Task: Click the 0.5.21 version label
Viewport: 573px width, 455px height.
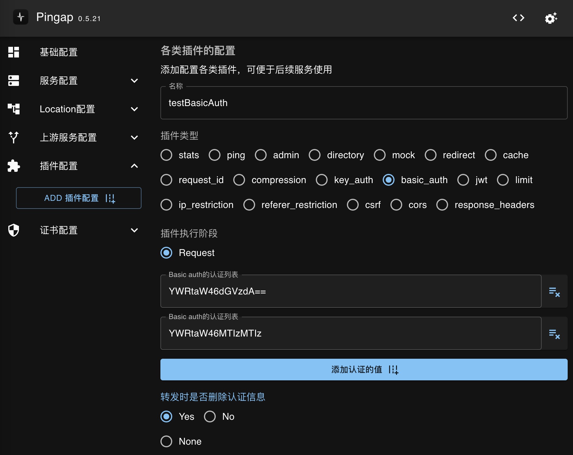Action: (89, 19)
